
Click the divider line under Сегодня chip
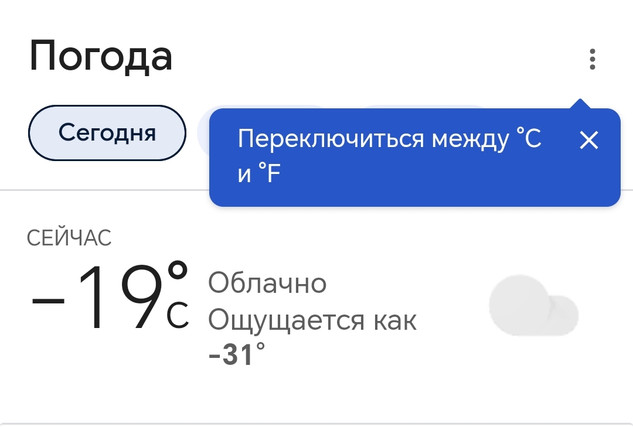[105, 190]
